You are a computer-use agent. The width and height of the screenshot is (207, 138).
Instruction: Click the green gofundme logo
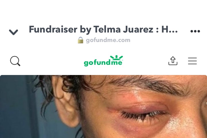click(x=103, y=61)
